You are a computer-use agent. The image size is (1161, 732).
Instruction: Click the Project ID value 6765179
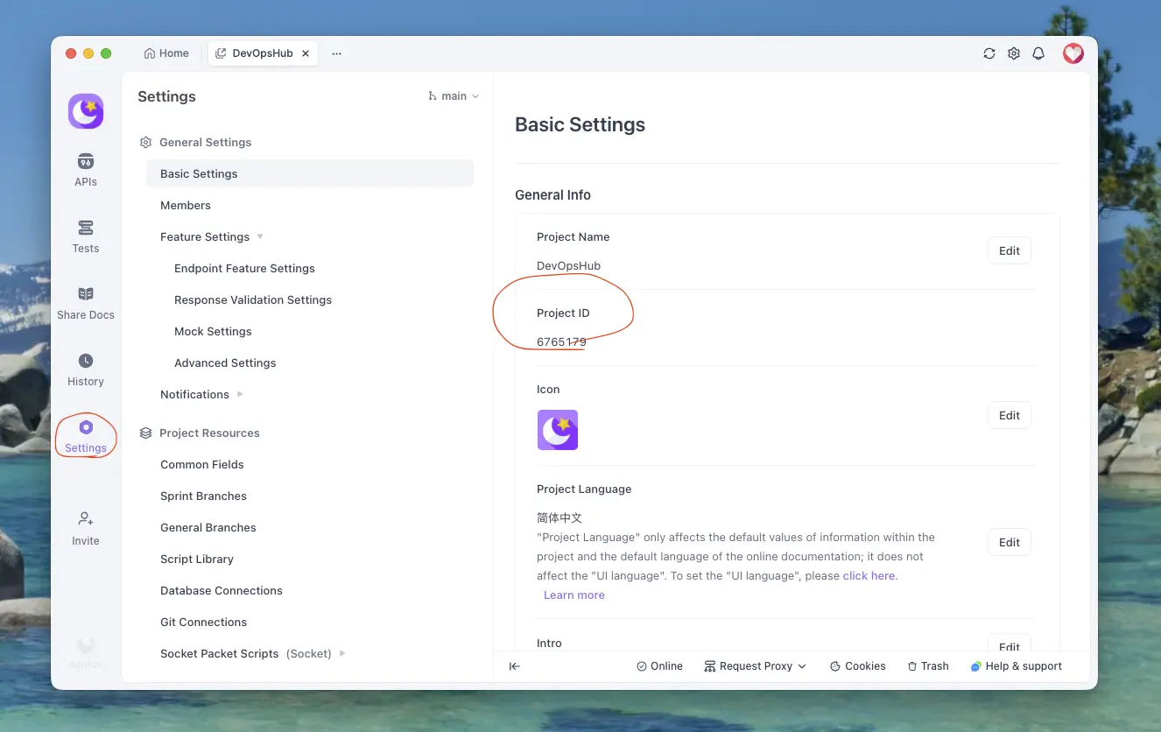point(561,341)
